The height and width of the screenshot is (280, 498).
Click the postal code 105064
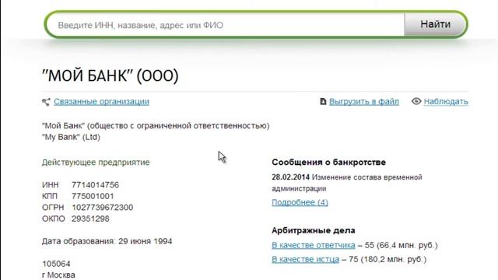56,264
